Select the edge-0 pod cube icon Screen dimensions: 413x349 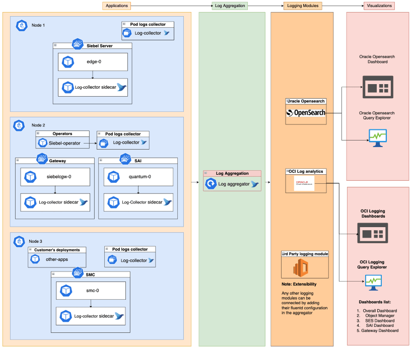coord(68,62)
